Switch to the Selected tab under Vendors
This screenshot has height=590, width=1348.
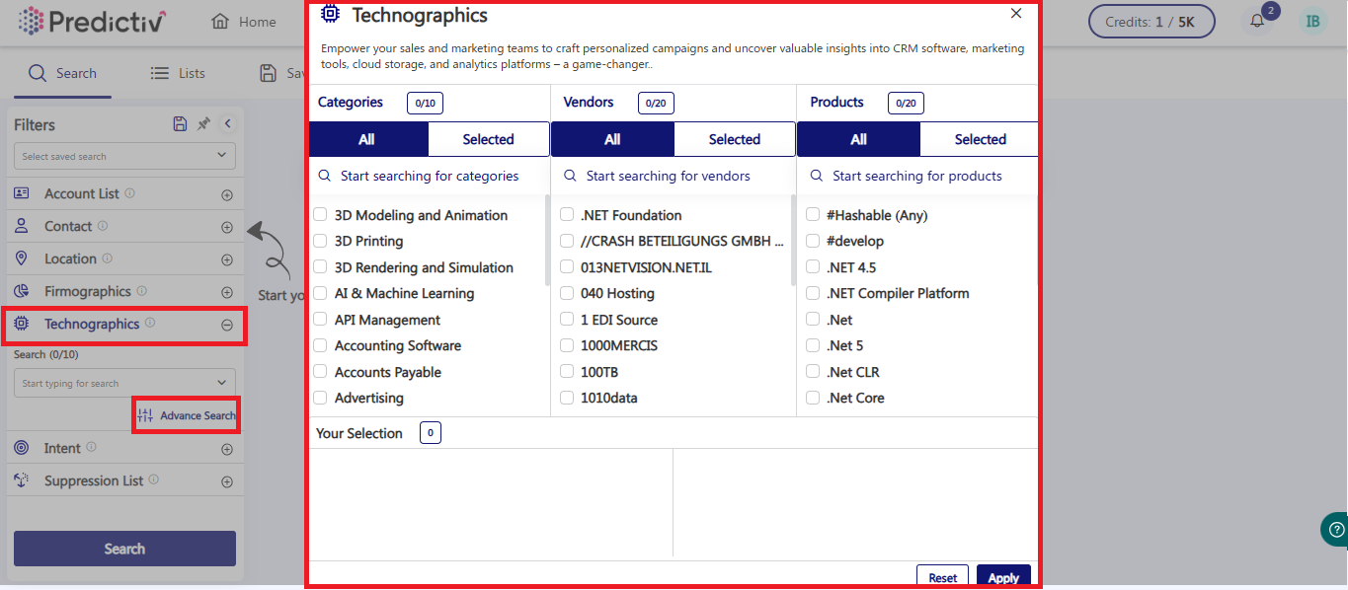(734, 139)
